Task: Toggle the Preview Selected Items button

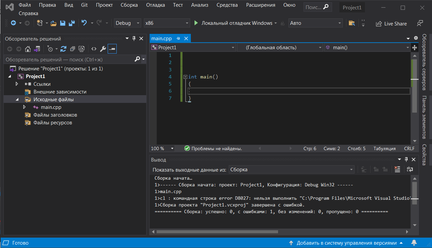Action: (x=112, y=49)
